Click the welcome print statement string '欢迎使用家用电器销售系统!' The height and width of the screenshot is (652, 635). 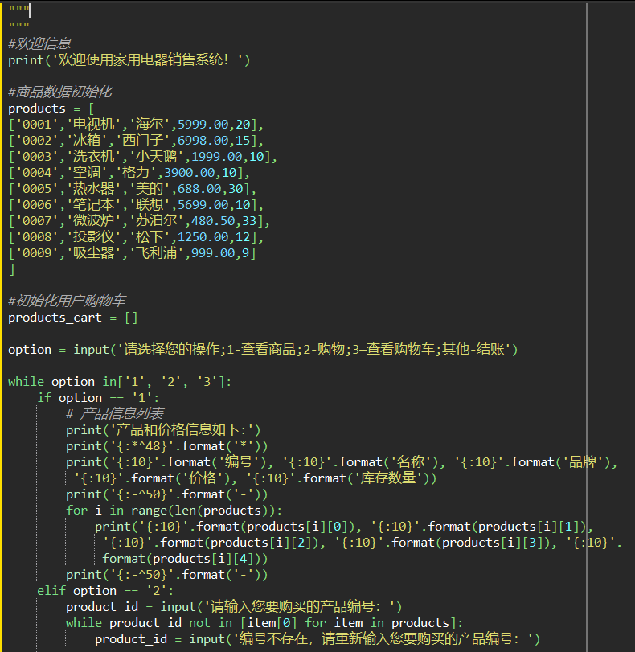[143, 59]
